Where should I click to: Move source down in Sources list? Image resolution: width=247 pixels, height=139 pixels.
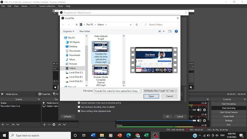coord(64,125)
